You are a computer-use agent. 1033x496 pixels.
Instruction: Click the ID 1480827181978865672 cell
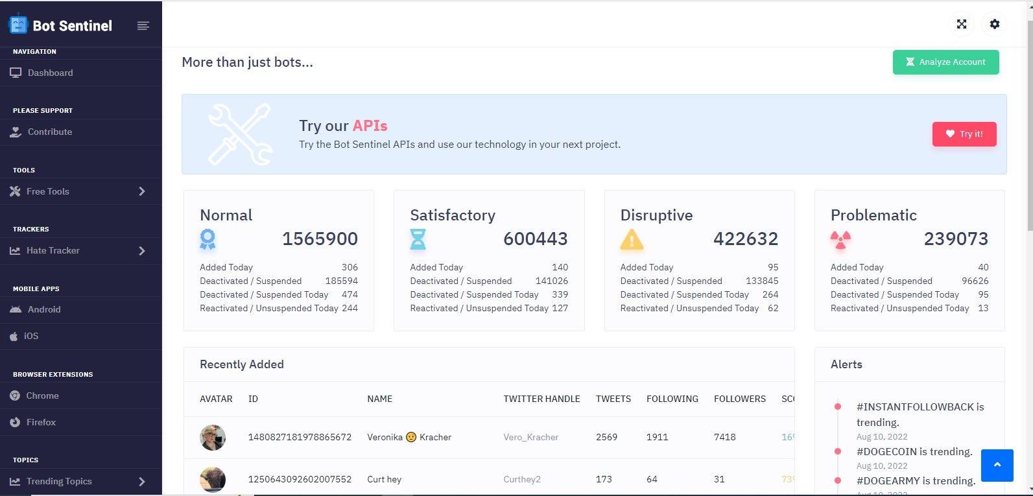click(300, 437)
